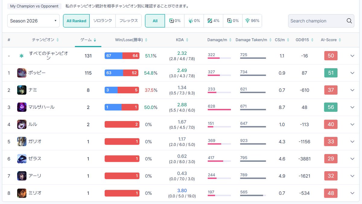This screenshot has height=204, width=362.
Task: Expand the ゼラス row details
Action: 352,159
